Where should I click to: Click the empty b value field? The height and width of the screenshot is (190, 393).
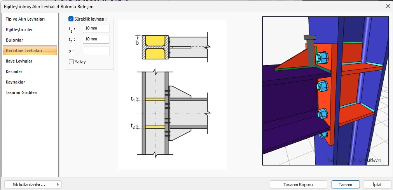[x=96, y=51]
